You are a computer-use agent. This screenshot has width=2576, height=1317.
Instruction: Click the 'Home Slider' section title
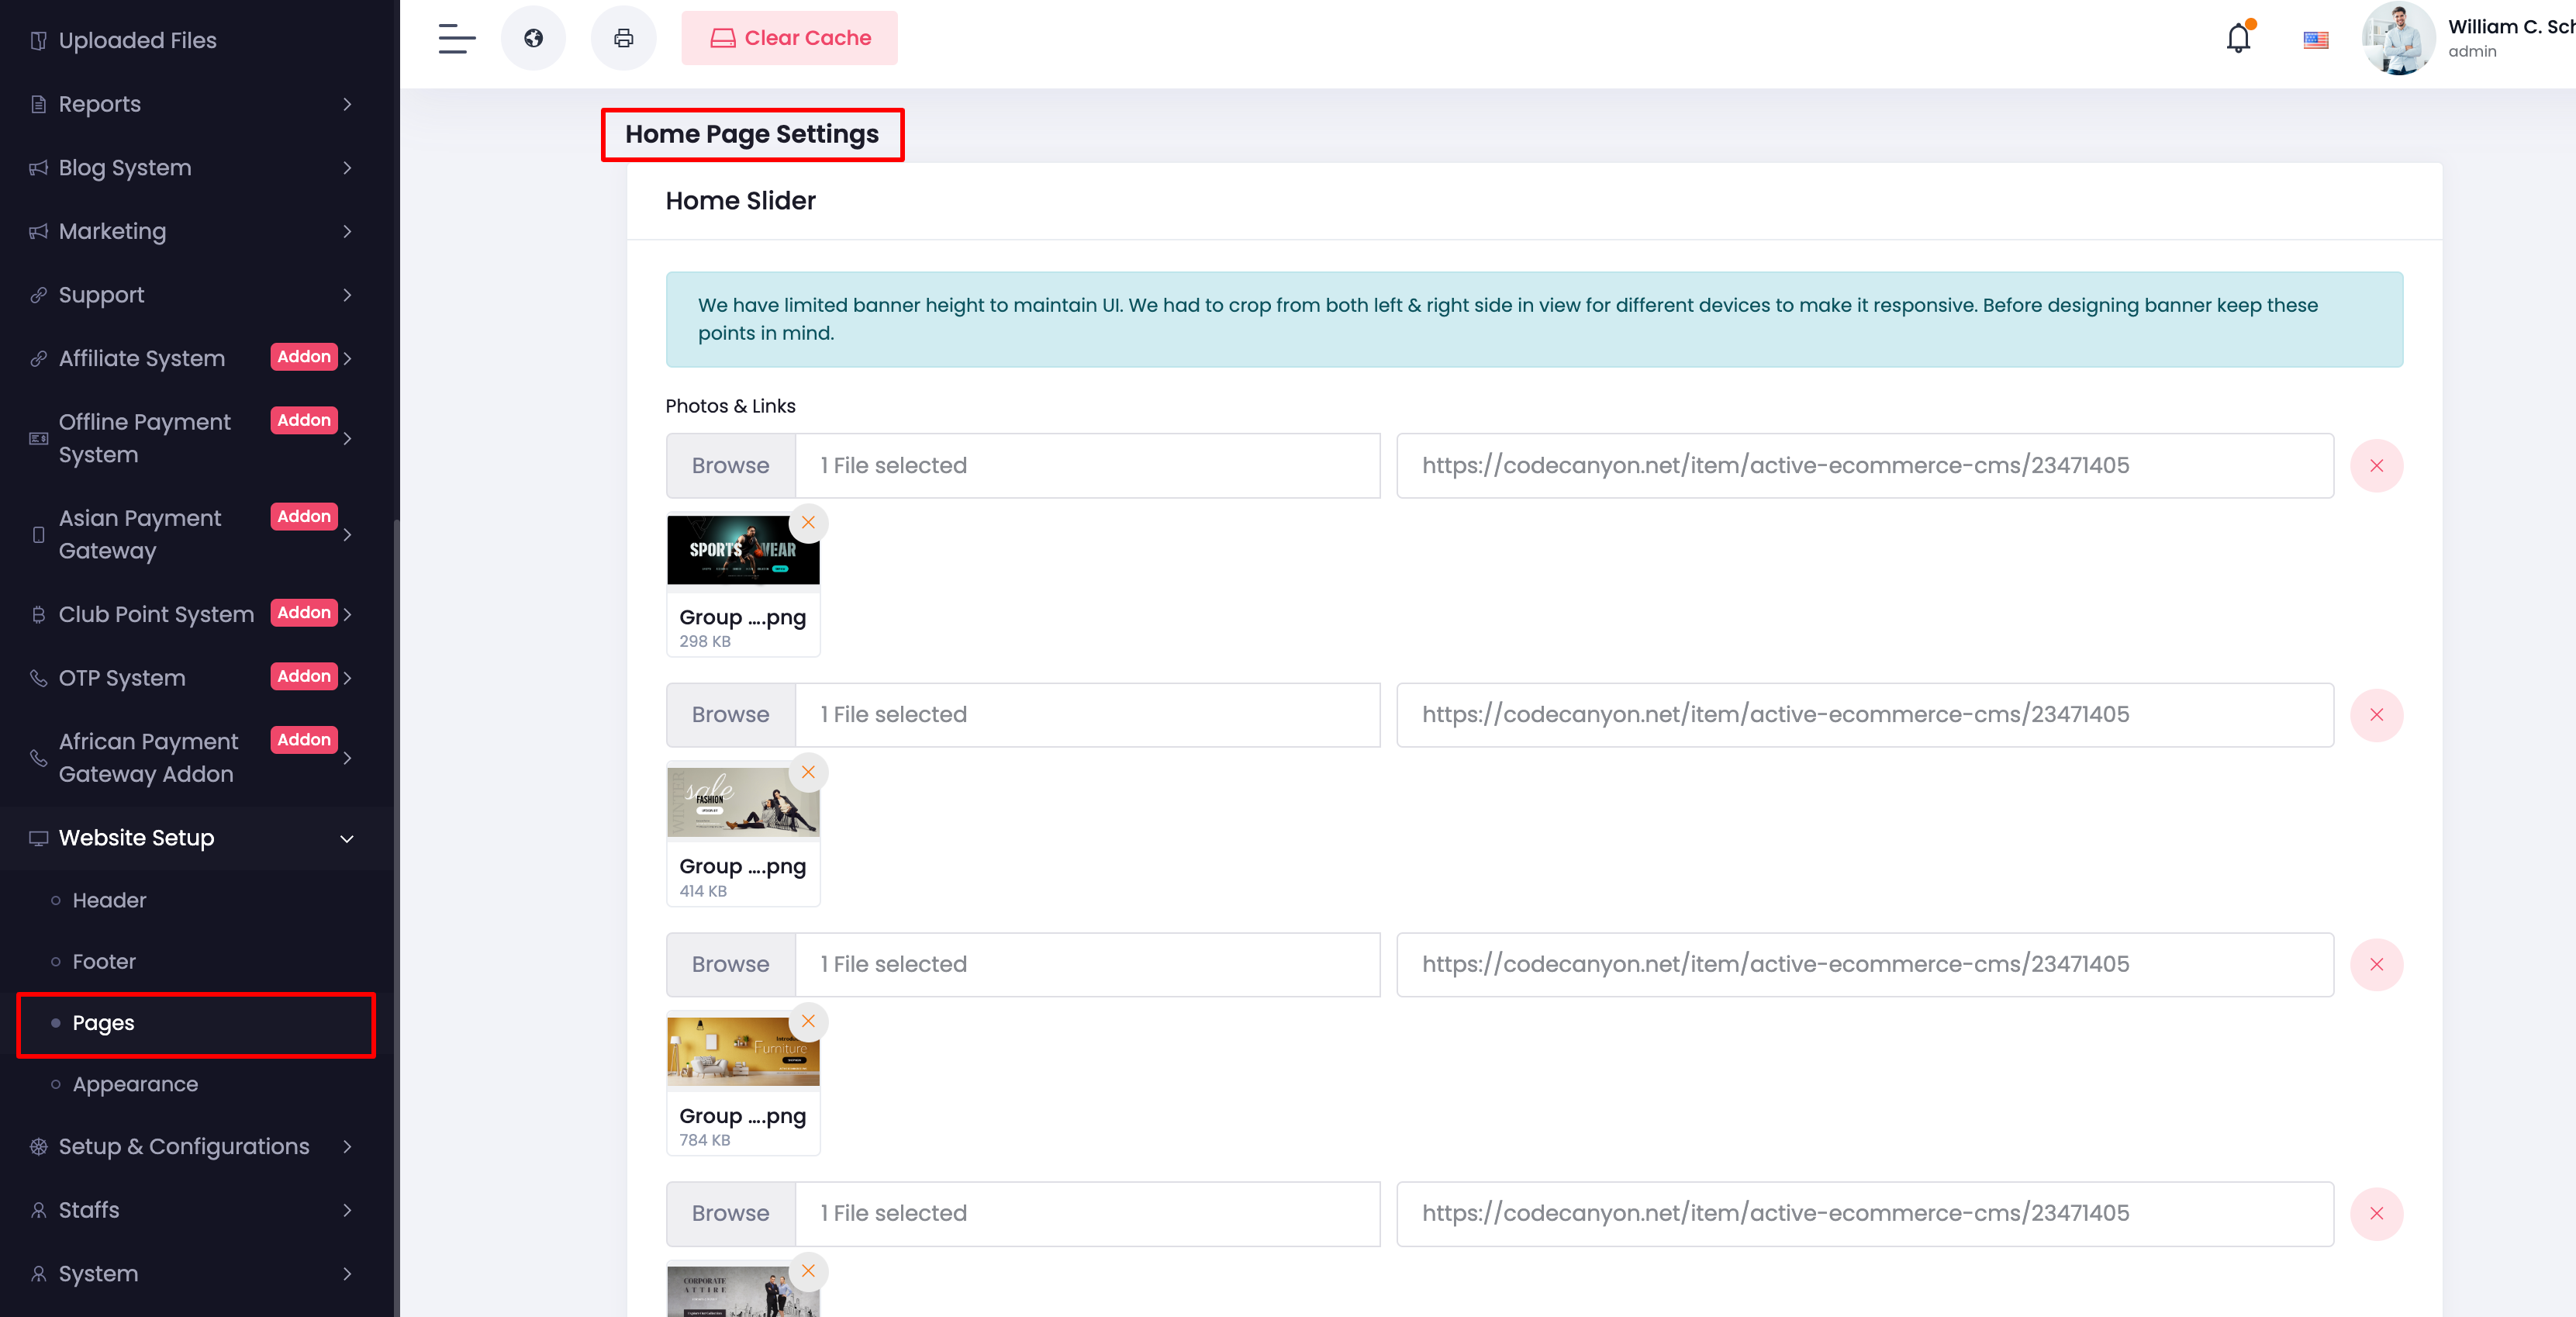[740, 201]
